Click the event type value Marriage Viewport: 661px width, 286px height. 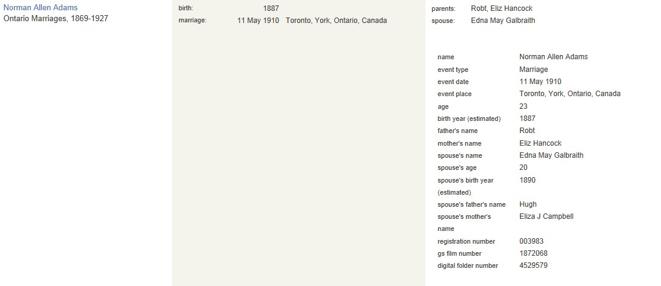[x=534, y=69]
